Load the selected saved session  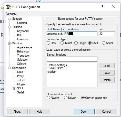point(107,66)
